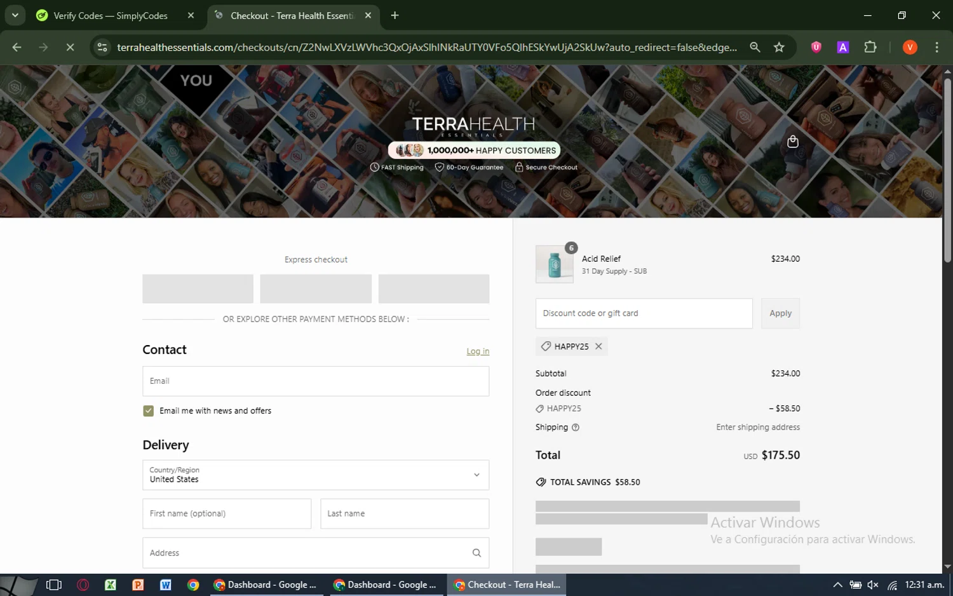The height and width of the screenshot is (596, 953).
Task: Click the Log in link
Action: click(x=478, y=351)
